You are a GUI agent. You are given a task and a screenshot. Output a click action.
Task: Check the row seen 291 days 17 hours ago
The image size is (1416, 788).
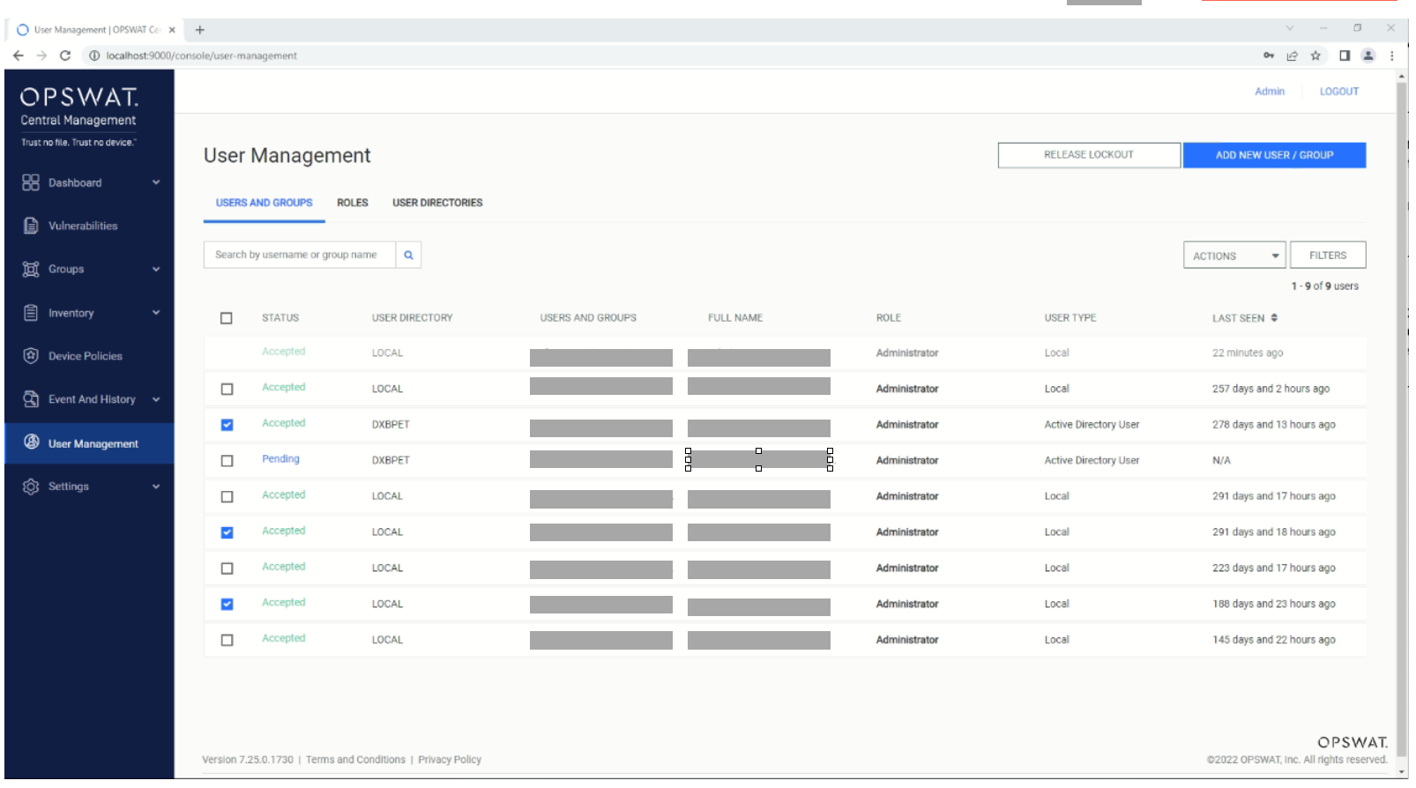(x=227, y=497)
